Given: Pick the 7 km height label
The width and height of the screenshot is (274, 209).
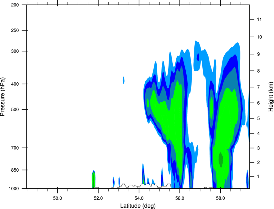Looking at the screenshot, I should click(x=259, y=87).
